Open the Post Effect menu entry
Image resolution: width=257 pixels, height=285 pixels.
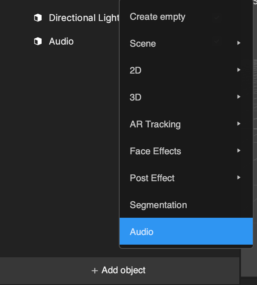186,178
